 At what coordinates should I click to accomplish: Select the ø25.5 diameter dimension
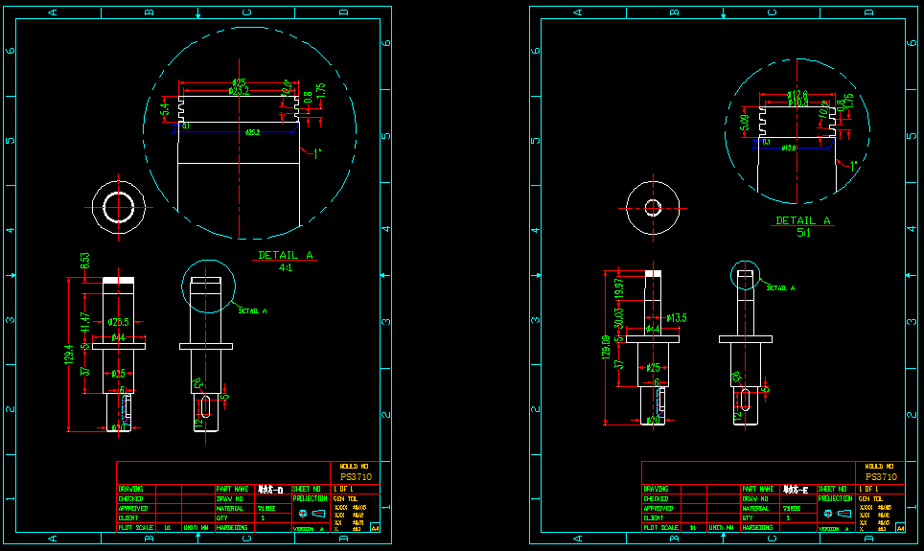(x=119, y=322)
